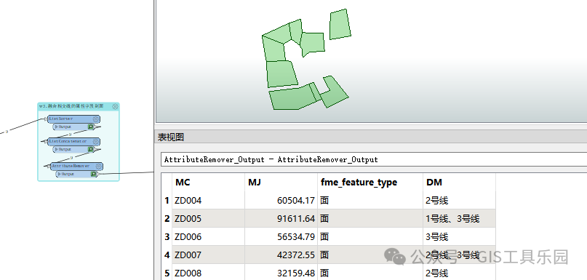Select table row number 5
This screenshot has width=587, height=280.
pyautogui.click(x=167, y=273)
